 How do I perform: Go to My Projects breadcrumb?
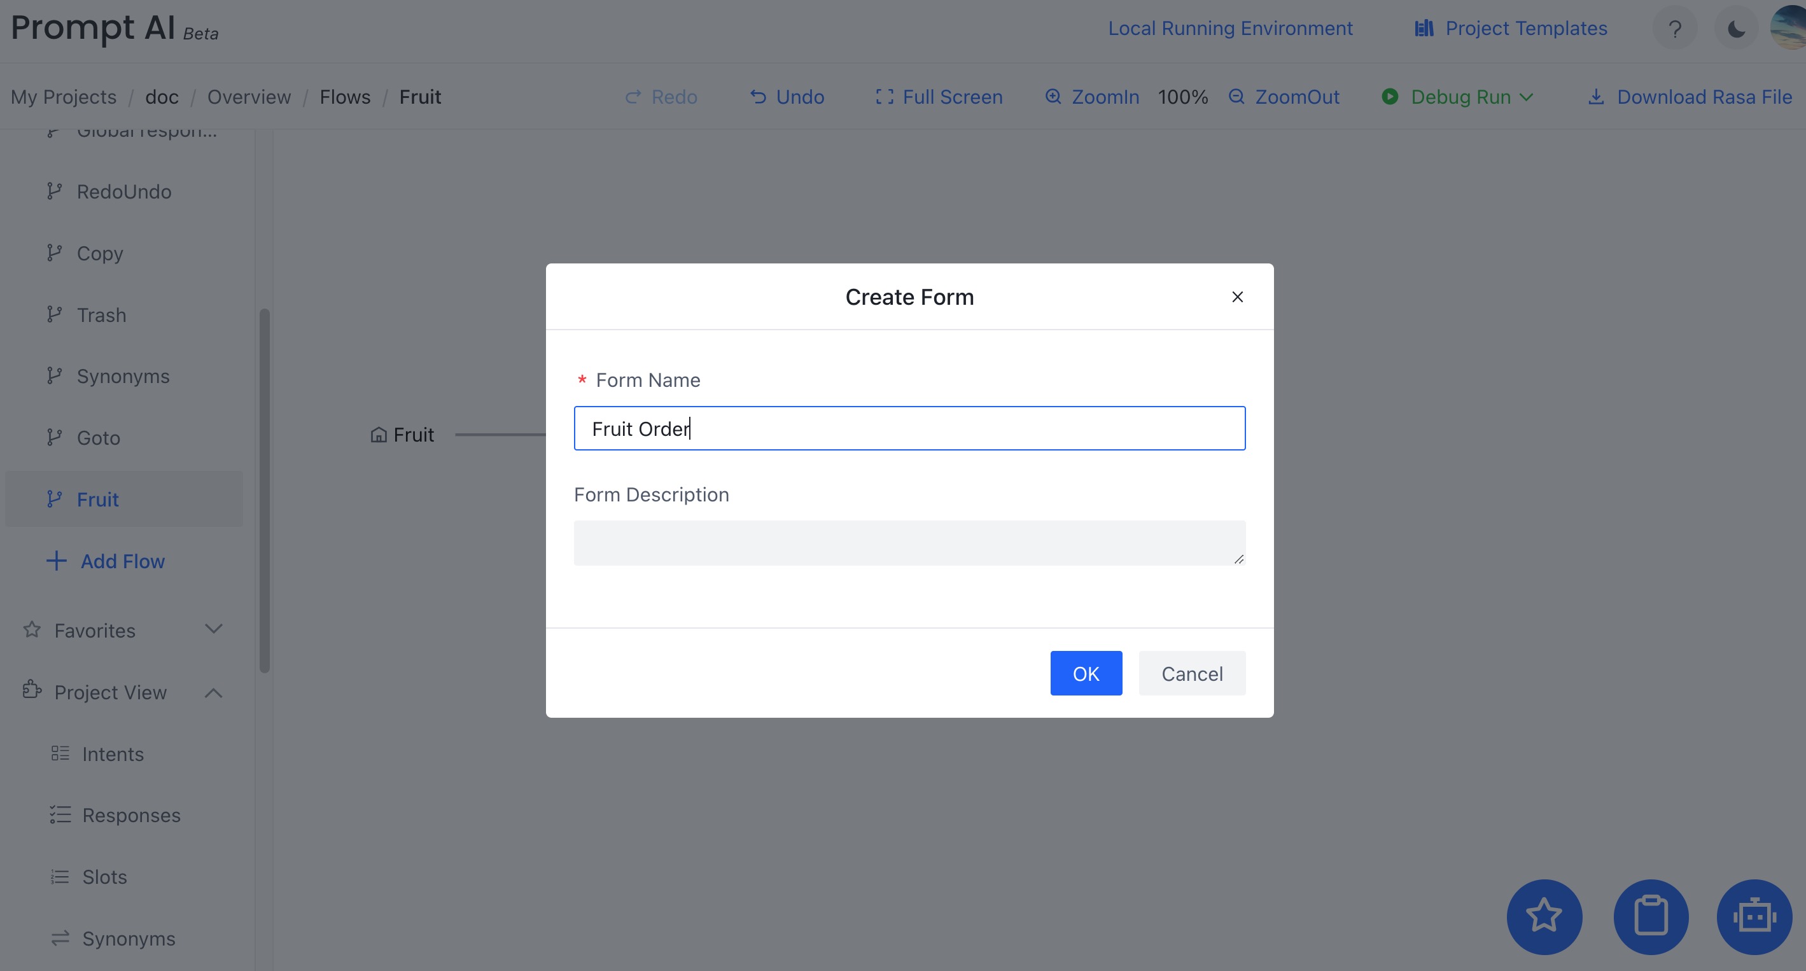(63, 97)
